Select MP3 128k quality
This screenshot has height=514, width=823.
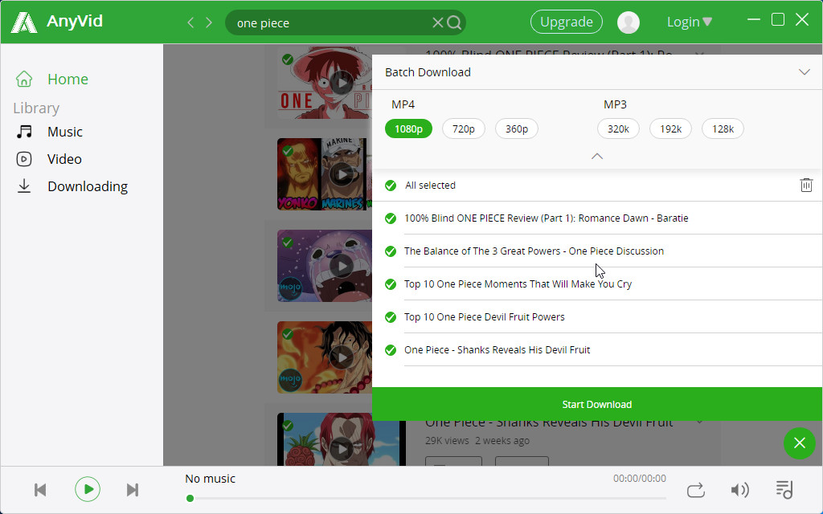pyautogui.click(x=723, y=129)
